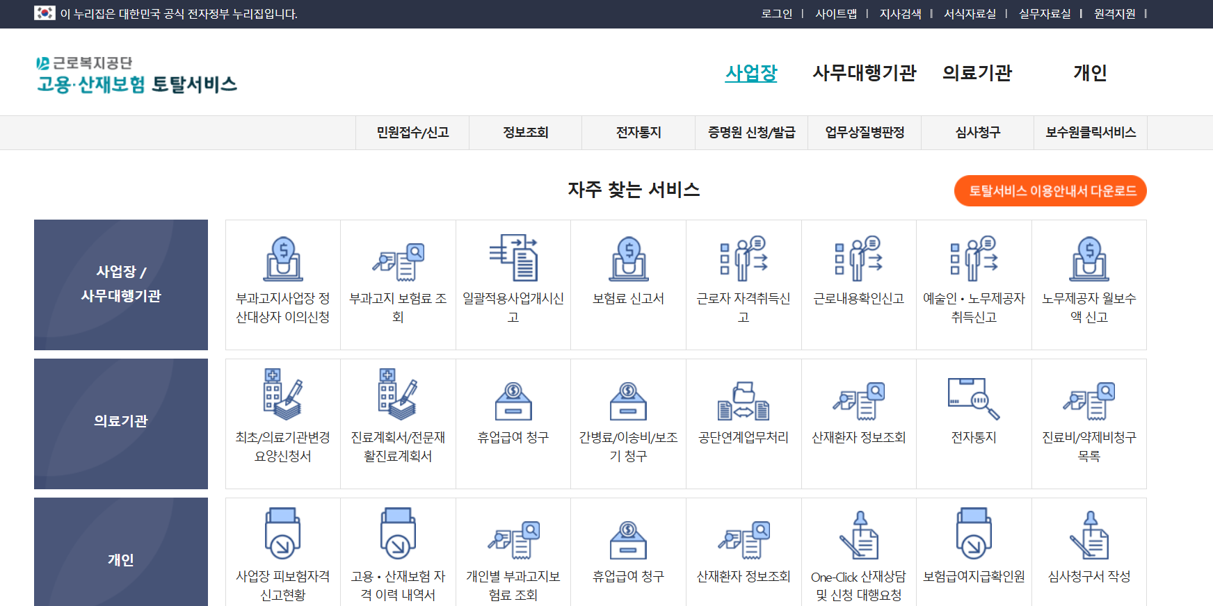Open 노무제공자 월보수액 신고 icon

tap(1089, 259)
